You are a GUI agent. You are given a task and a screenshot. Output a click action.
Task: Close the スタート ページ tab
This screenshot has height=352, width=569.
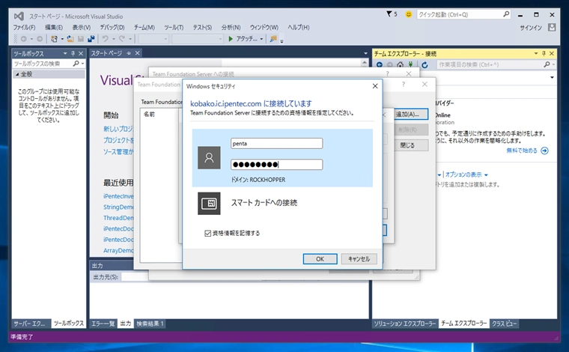point(138,53)
